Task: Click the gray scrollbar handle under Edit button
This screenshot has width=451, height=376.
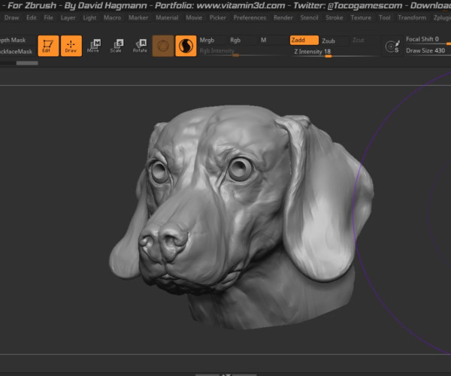Action: pyautogui.click(x=27, y=63)
